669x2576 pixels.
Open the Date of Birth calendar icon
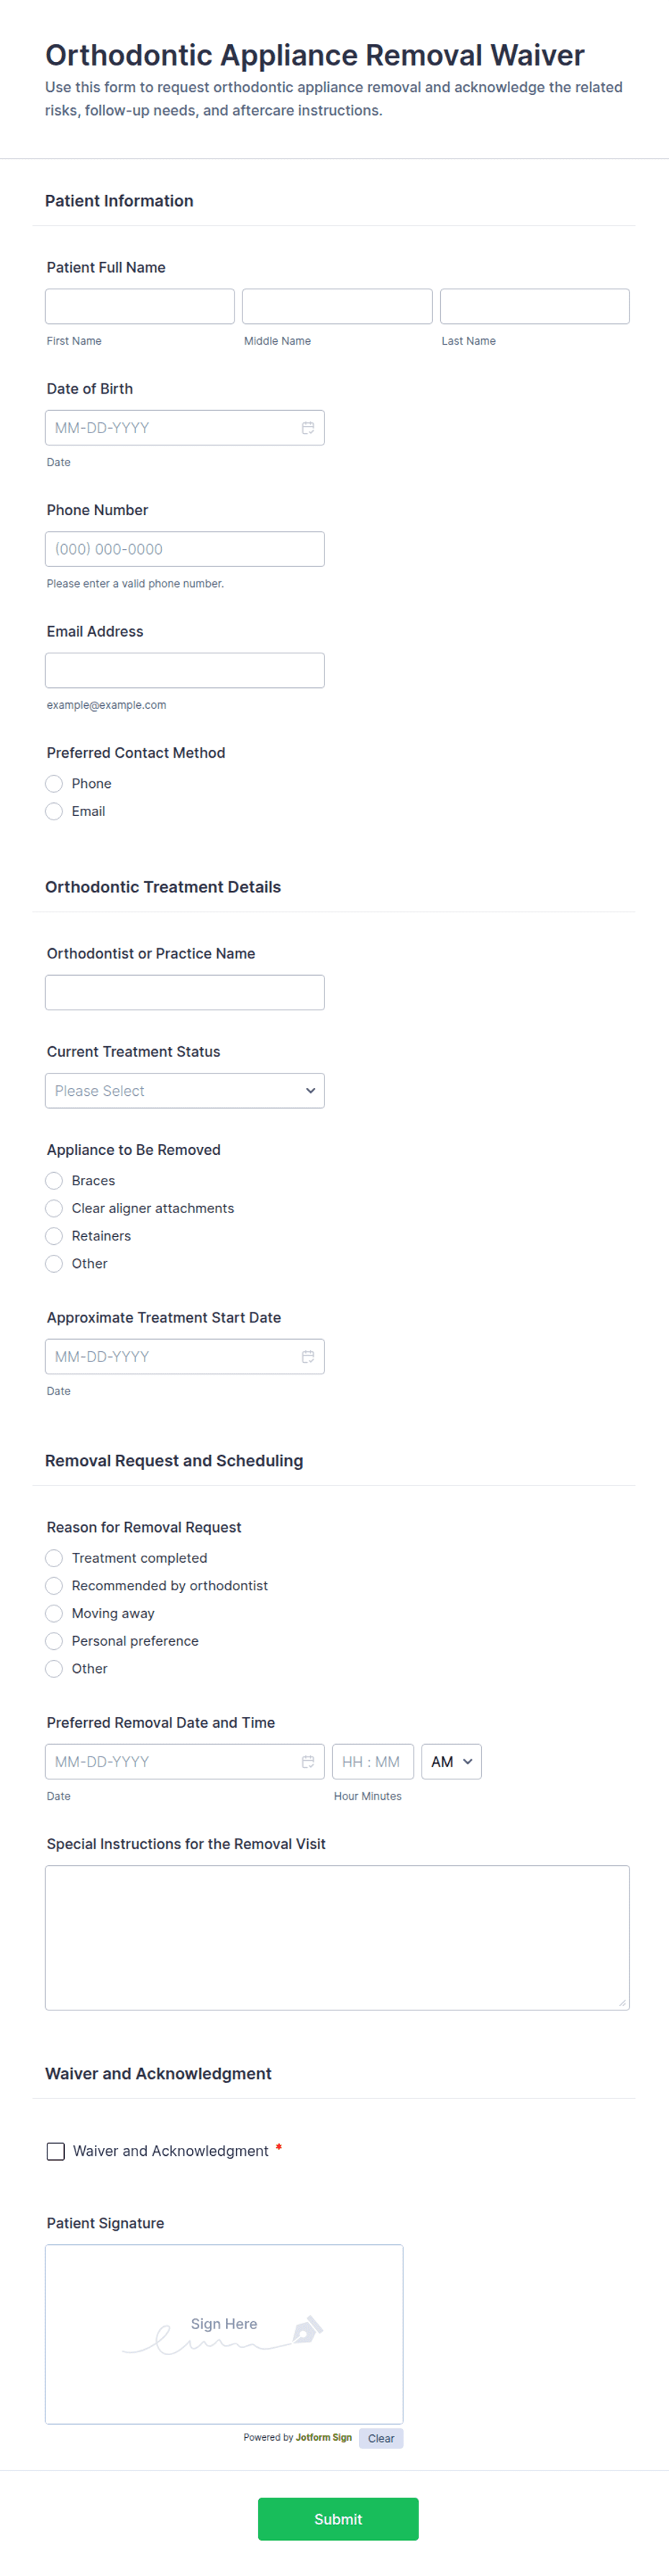[x=308, y=428]
